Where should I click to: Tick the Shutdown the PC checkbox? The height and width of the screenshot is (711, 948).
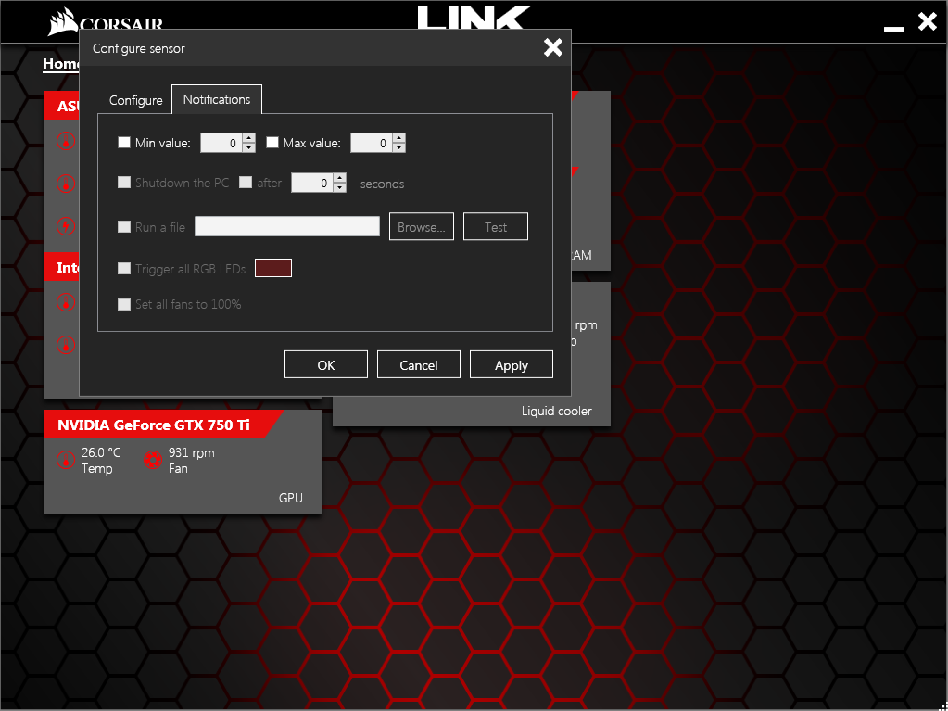[124, 183]
